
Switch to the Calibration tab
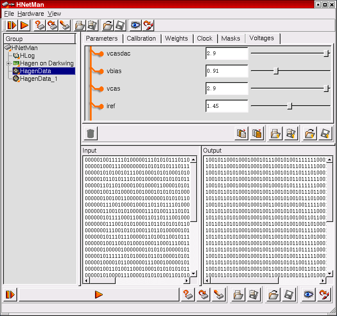[141, 38]
